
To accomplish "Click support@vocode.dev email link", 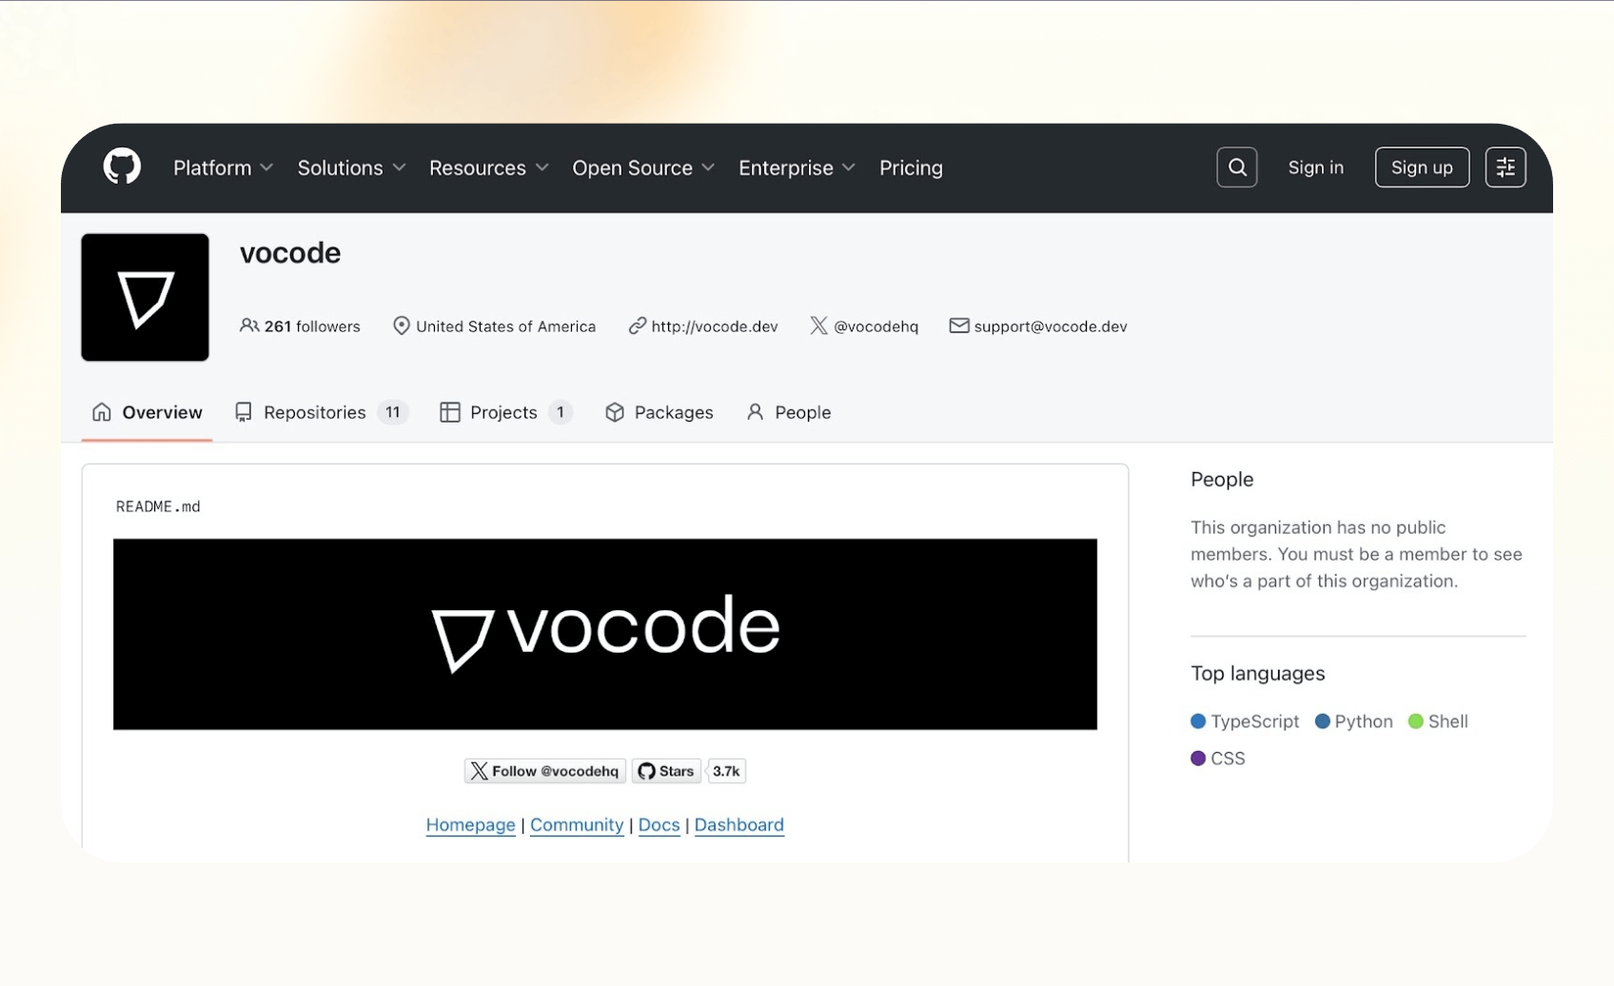I will [1051, 325].
